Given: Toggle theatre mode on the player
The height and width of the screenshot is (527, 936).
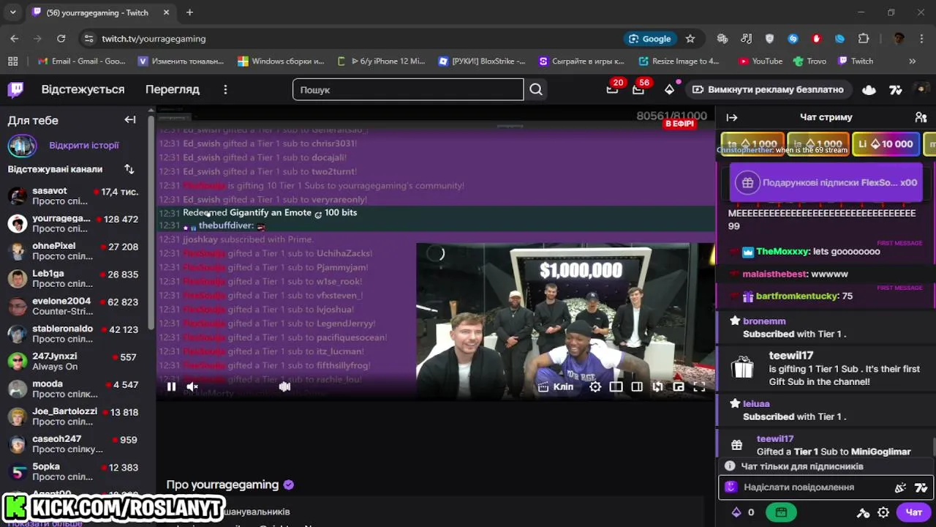Looking at the screenshot, I should click(616, 386).
